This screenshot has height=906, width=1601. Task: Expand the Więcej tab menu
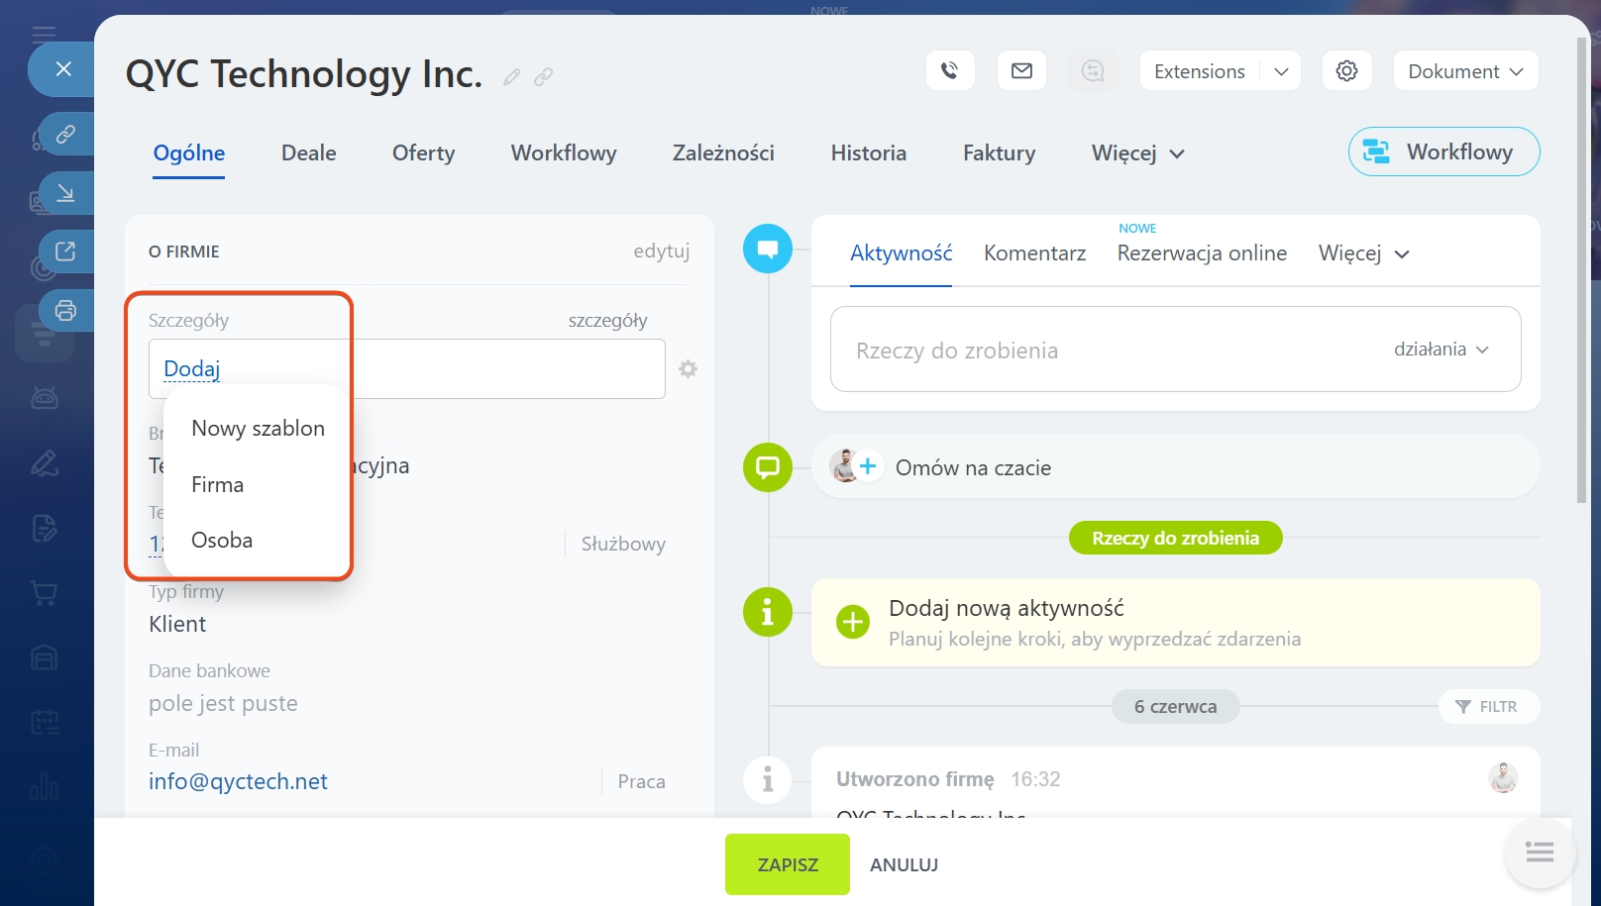coord(1138,153)
